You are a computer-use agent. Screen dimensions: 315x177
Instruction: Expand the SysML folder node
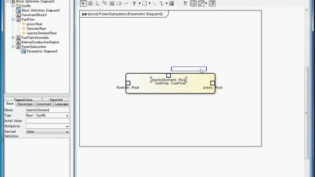pyautogui.click(x=13, y=6)
